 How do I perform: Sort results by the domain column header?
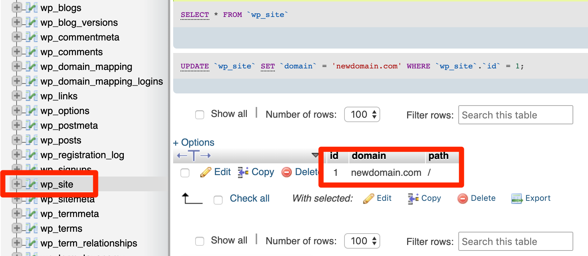click(x=368, y=156)
